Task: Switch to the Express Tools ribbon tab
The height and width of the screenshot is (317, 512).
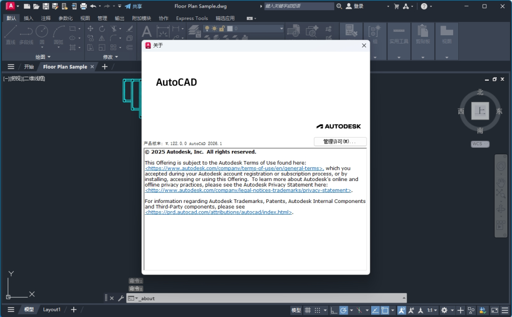Action: tap(191, 18)
